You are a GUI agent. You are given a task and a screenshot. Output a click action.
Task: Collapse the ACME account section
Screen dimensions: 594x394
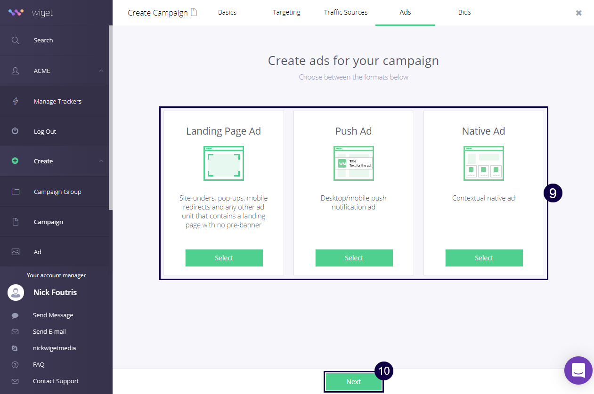coord(101,71)
